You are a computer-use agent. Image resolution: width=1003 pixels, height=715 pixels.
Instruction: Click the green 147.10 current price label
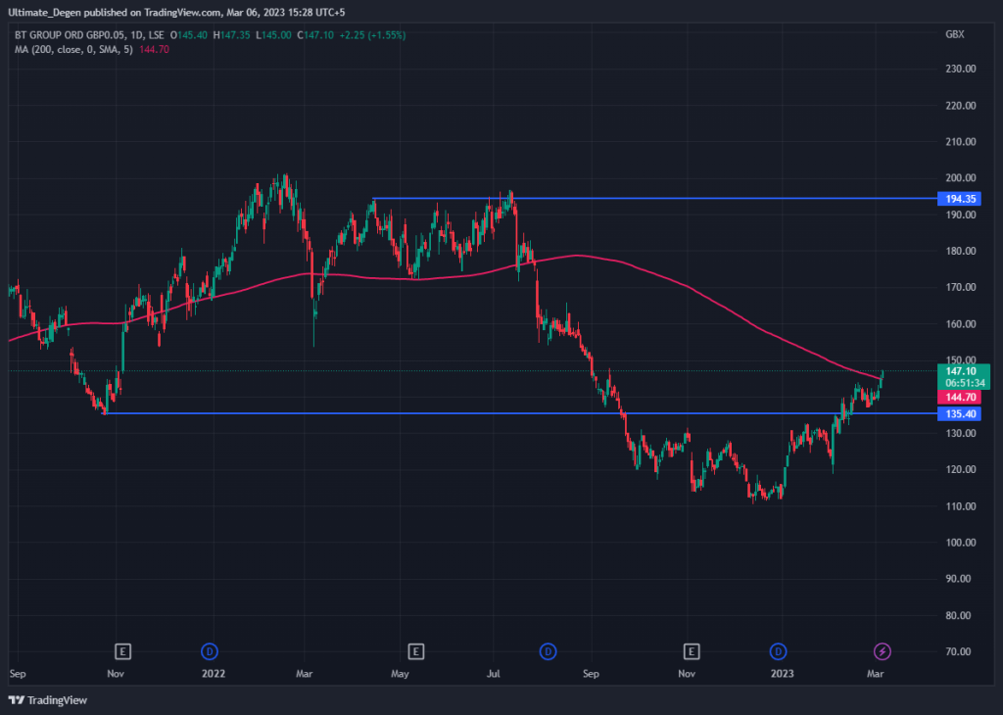[961, 373]
